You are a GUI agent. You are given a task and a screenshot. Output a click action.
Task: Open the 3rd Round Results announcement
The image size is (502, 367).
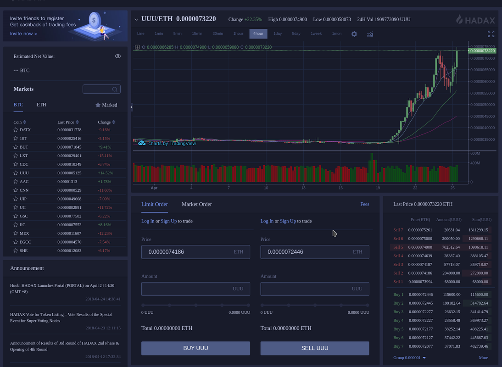(x=64, y=346)
